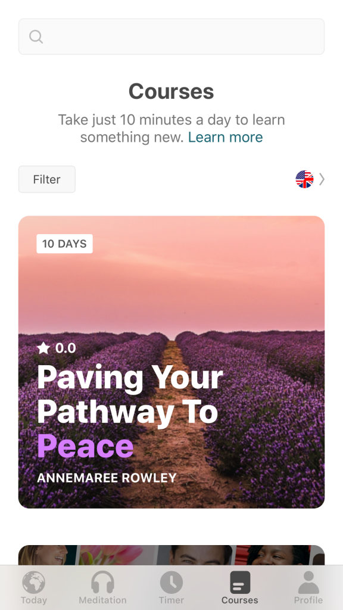Tap the search magnifier icon
This screenshot has height=610, width=343.
(x=36, y=37)
